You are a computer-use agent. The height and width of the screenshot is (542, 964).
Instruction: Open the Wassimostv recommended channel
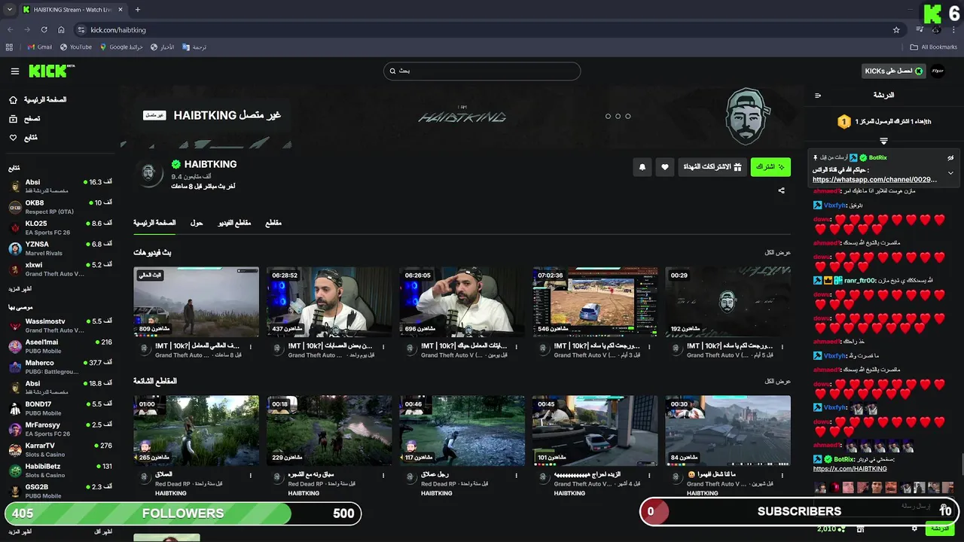(60, 326)
